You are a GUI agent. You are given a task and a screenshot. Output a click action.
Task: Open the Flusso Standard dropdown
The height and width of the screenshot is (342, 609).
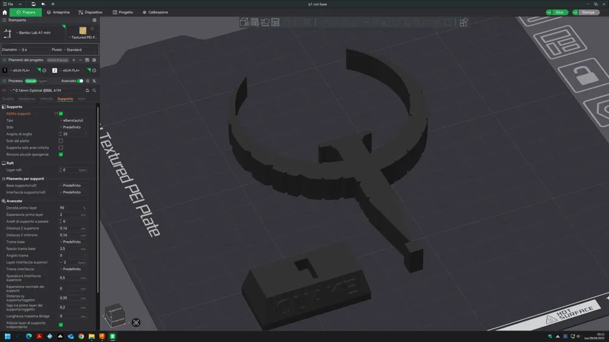[80, 50]
